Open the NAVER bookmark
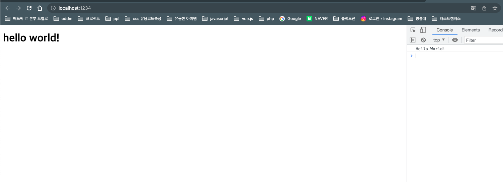503x182 pixels. click(317, 19)
